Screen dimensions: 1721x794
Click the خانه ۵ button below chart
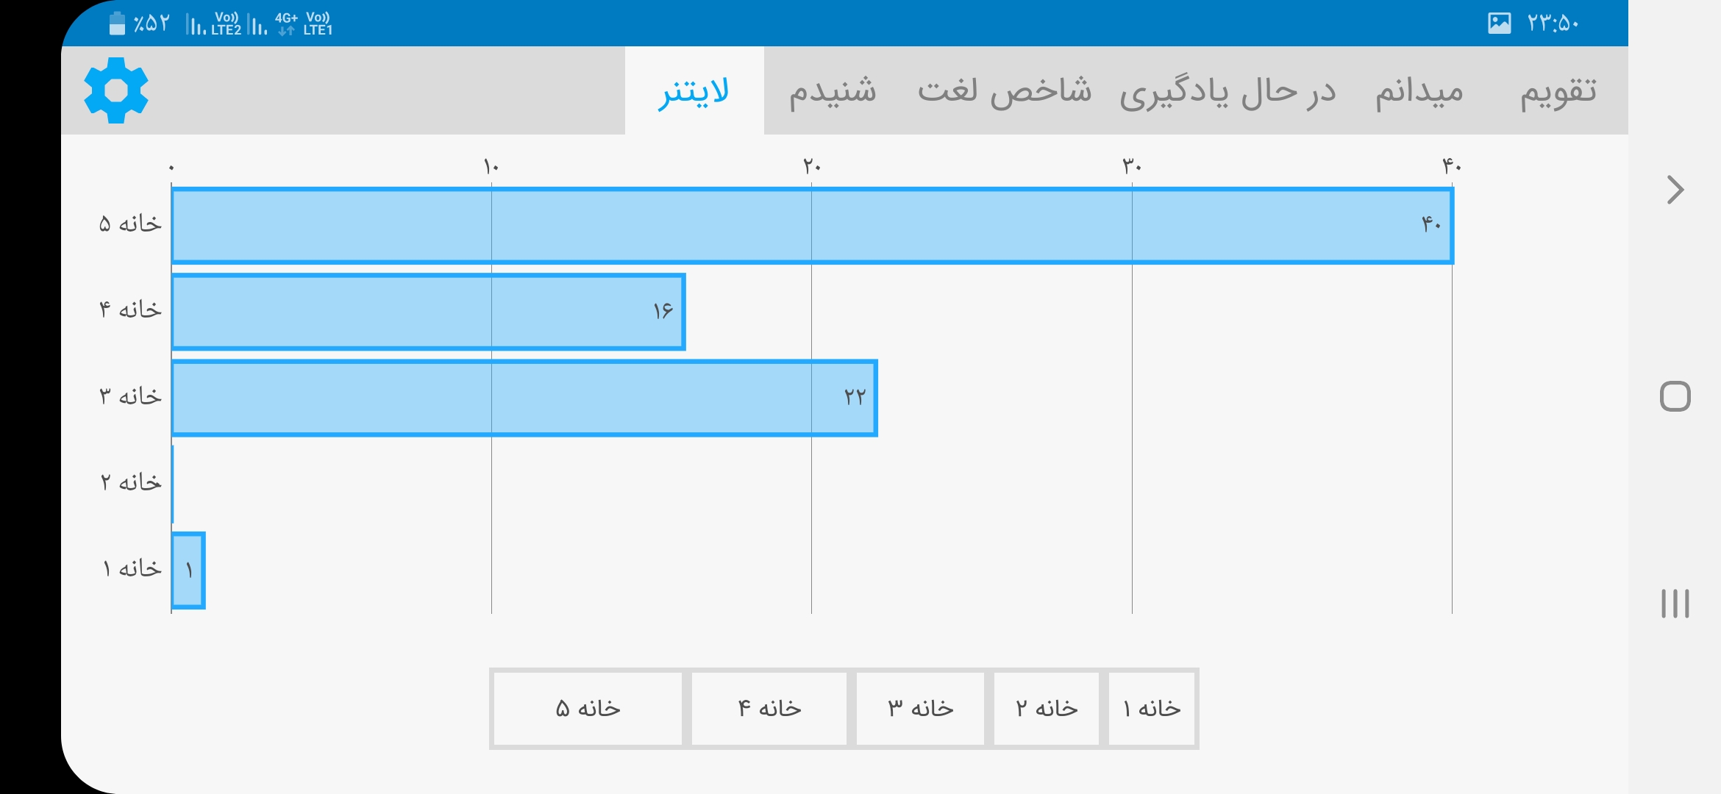point(588,709)
